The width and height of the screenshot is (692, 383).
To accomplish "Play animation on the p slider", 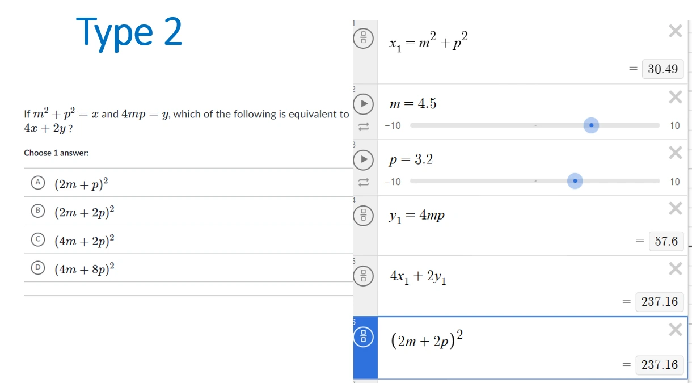I will coord(364,159).
